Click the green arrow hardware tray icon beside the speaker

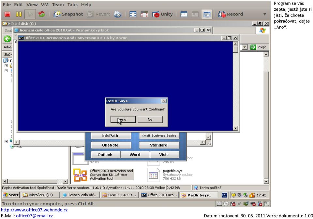(246, 195)
